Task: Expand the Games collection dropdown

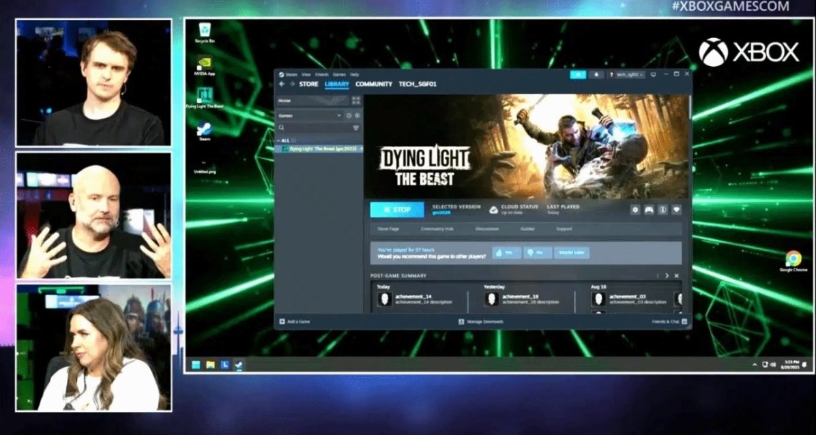Action: point(339,115)
